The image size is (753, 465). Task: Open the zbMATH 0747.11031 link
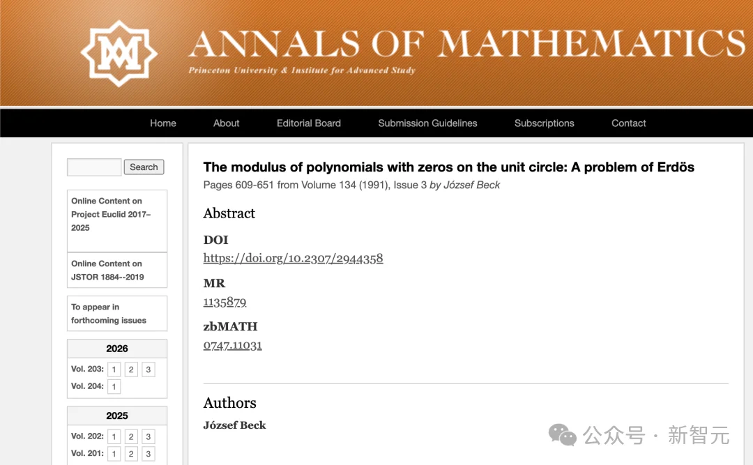coord(232,345)
